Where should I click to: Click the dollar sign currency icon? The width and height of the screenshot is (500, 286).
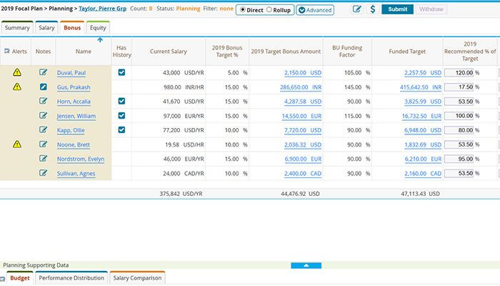pyautogui.click(x=373, y=9)
